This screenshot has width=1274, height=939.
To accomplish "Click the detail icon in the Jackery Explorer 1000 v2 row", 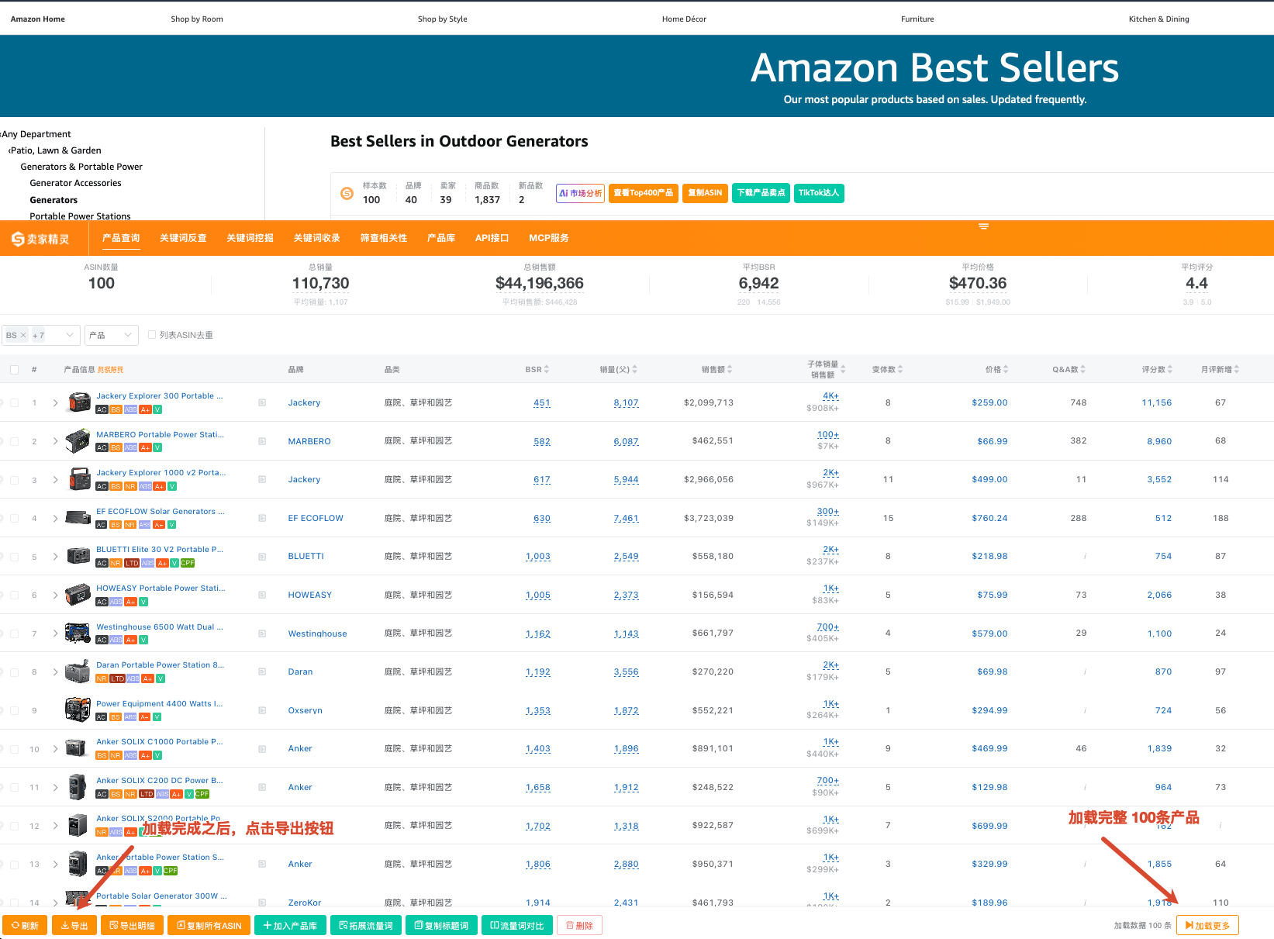I will pos(262,480).
